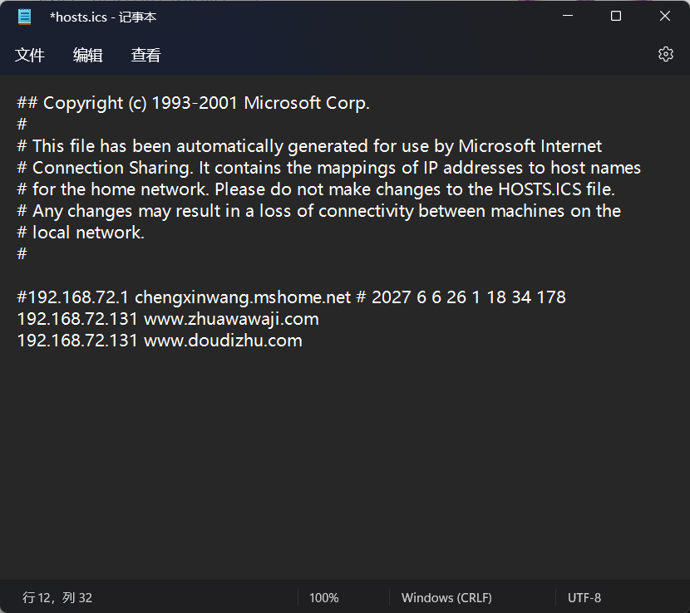Click the UTF-8 encoding indicator

[x=584, y=597]
